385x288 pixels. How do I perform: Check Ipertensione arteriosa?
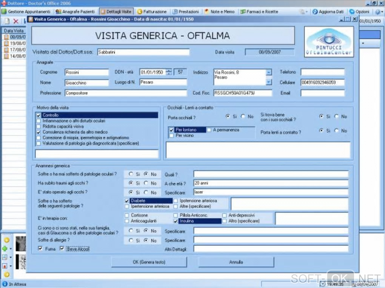pos(127,207)
